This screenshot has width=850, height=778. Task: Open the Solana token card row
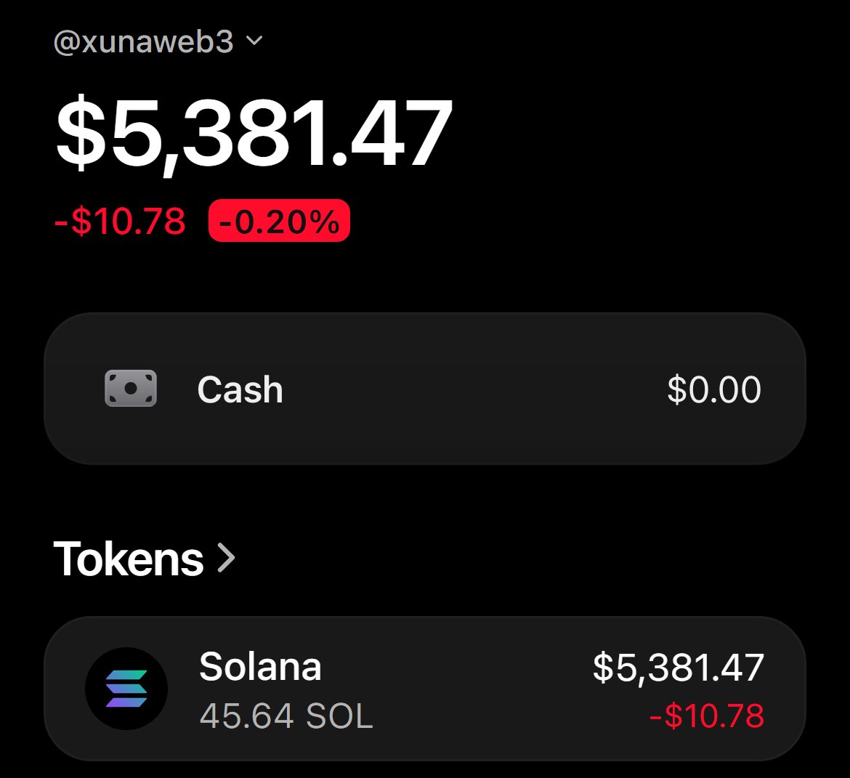click(424, 689)
